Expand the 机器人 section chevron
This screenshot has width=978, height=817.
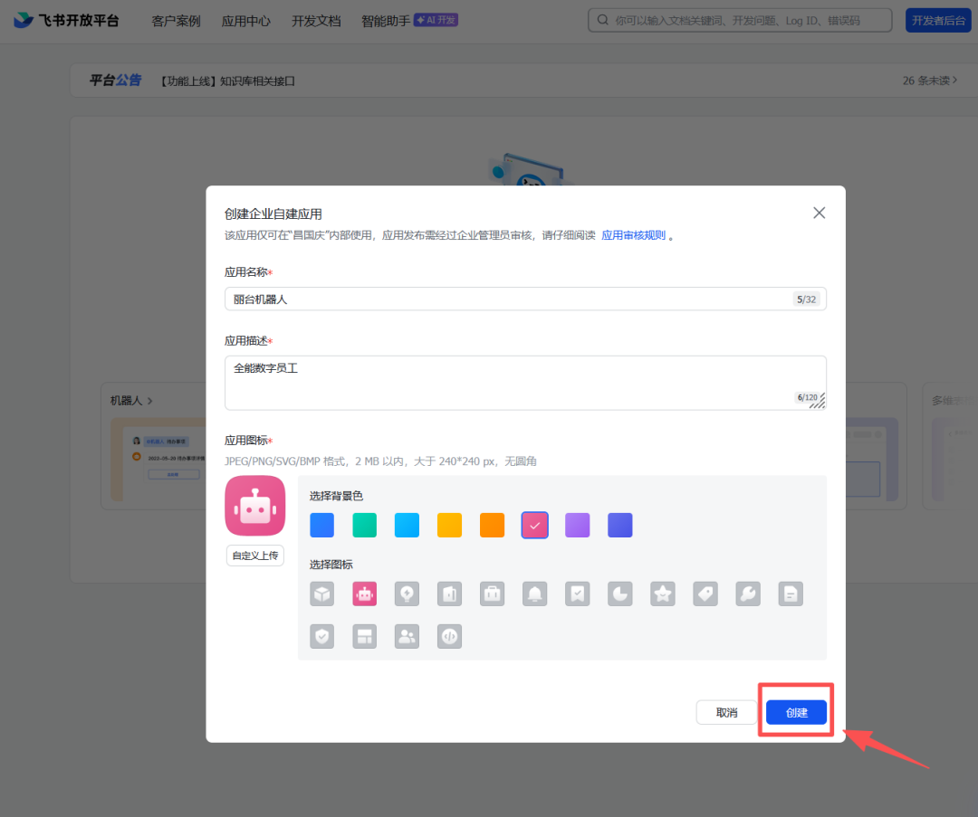(x=149, y=401)
